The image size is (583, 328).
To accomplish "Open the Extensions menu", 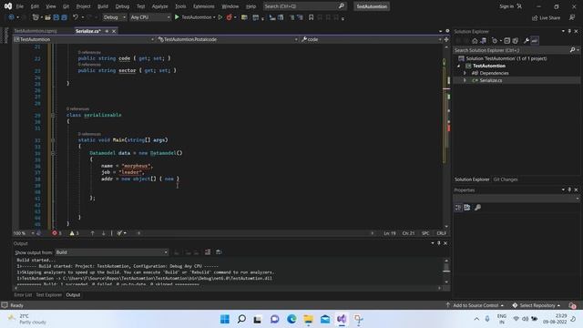I will click(203, 6).
